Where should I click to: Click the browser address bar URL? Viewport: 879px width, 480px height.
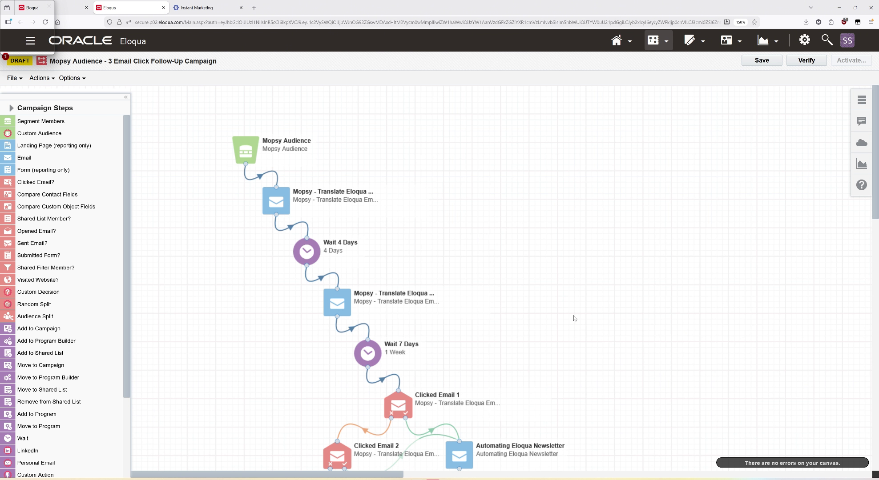[427, 22]
